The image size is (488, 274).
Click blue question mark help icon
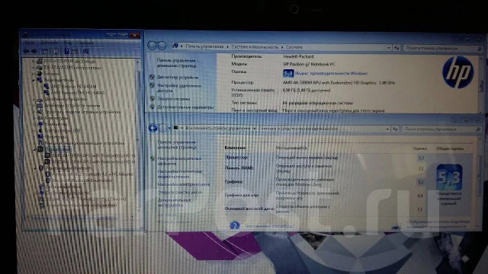234,225
